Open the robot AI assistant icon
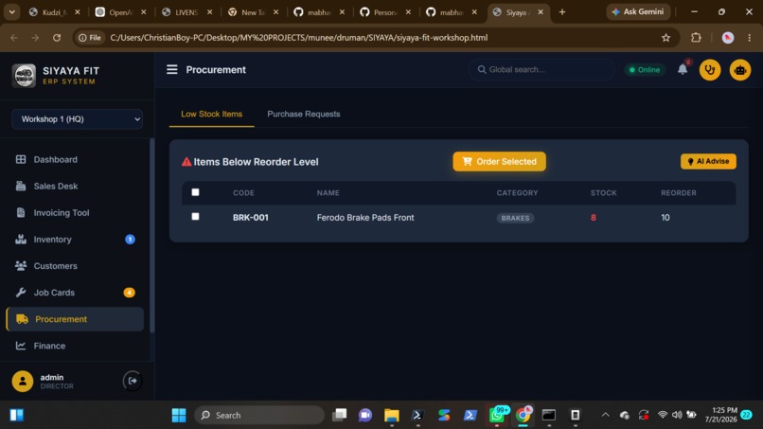The image size is (763, 429). click(740, 70)
